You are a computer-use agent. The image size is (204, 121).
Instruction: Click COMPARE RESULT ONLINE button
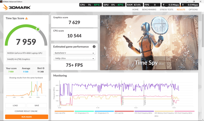pyautogui.click(x=26, y=111)
